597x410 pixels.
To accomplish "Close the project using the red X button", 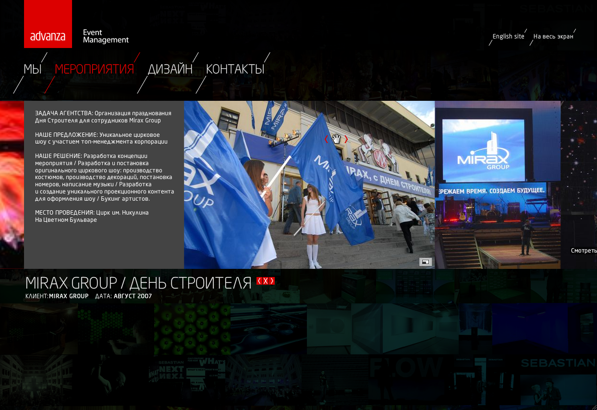I will click(x=266, y=281).
